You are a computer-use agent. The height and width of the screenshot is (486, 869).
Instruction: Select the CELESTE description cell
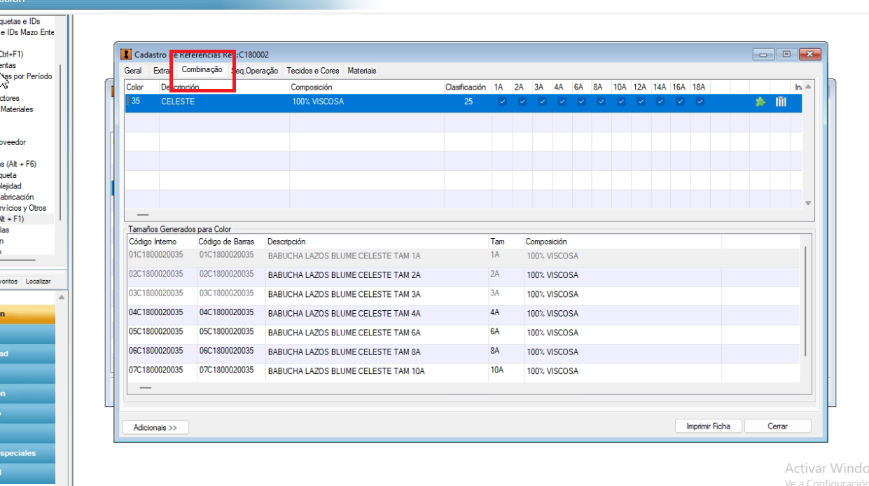pos(224,102)
